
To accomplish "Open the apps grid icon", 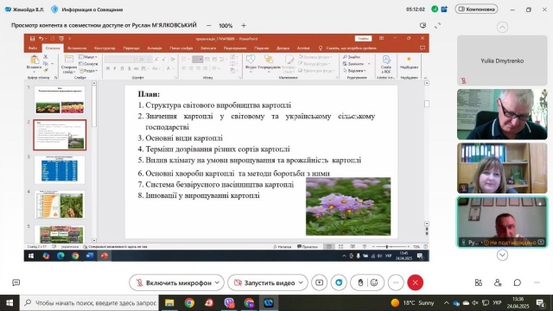I will (x=478, y=282).
